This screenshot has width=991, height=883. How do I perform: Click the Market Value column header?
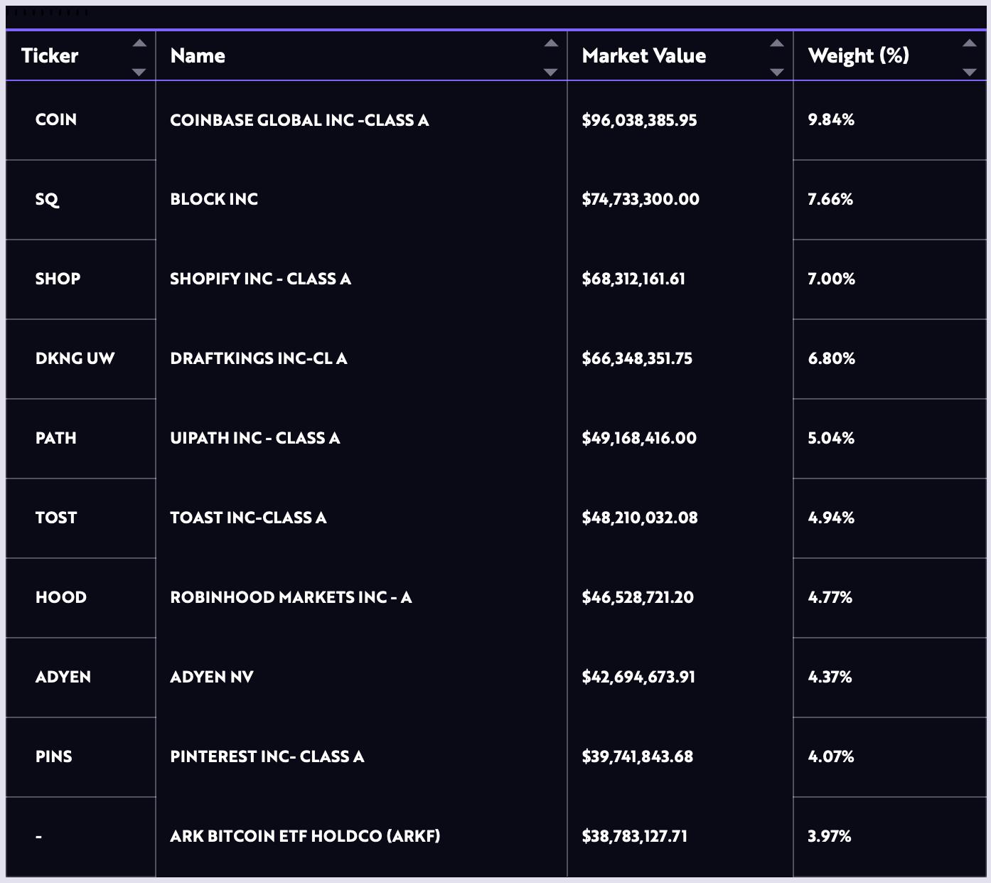(x=680, y=55)
